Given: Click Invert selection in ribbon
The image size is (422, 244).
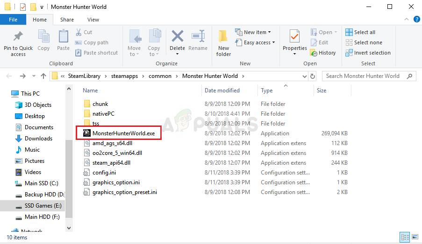Looking at the screenshot, I should [x=368, y=53].
